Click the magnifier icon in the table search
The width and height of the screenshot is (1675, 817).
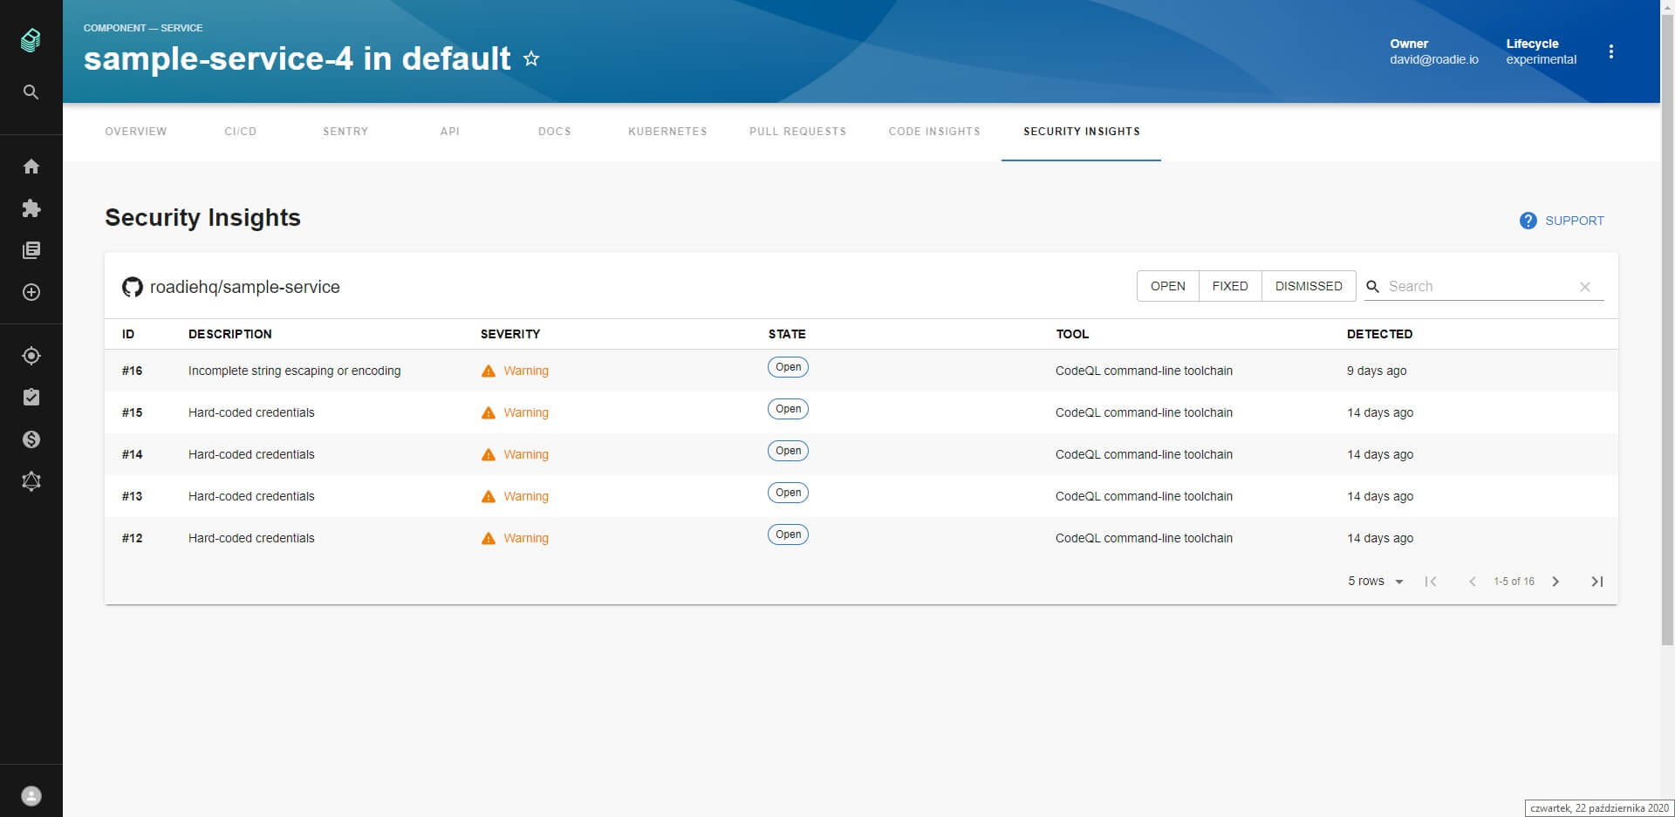point(1373,286)
